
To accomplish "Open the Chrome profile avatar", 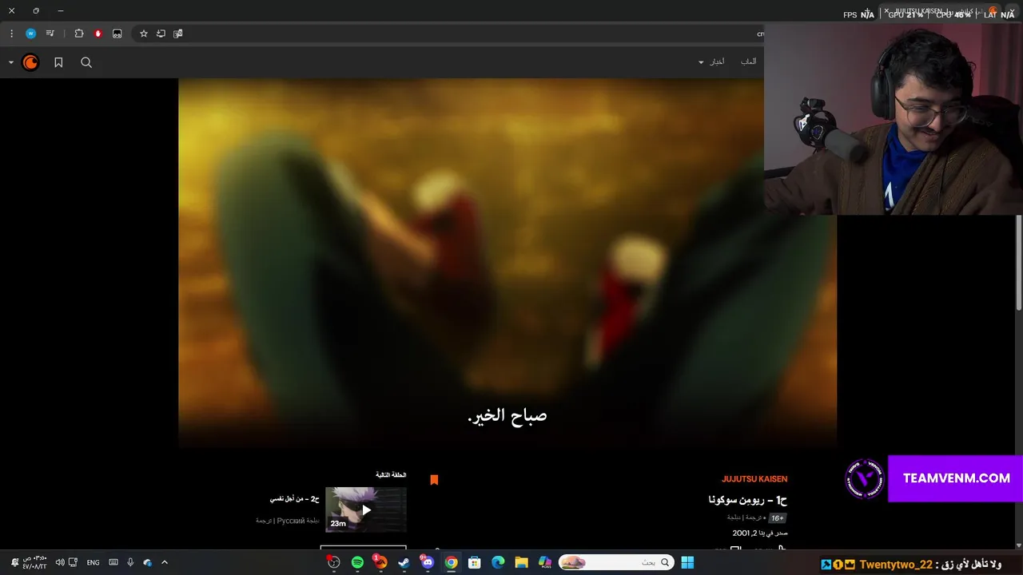I will [x=30, y=34].
